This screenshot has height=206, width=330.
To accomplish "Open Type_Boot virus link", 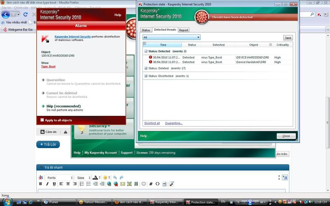I will pyautogui.click(x=48, y=66).
